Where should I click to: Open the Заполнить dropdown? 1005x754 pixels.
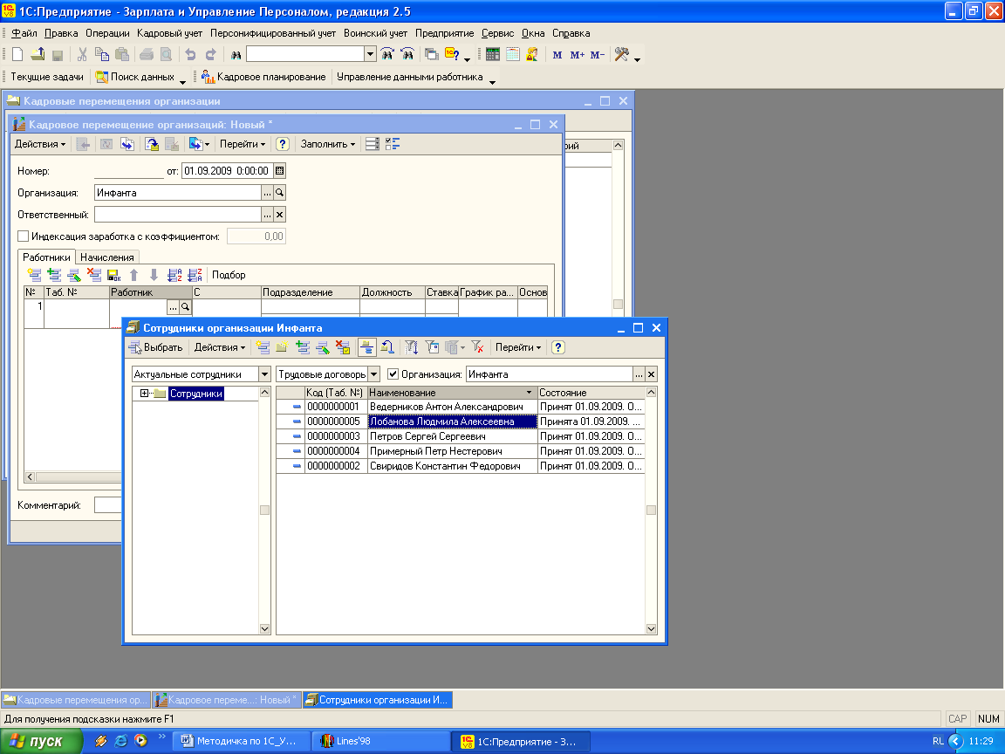(327, 144)
